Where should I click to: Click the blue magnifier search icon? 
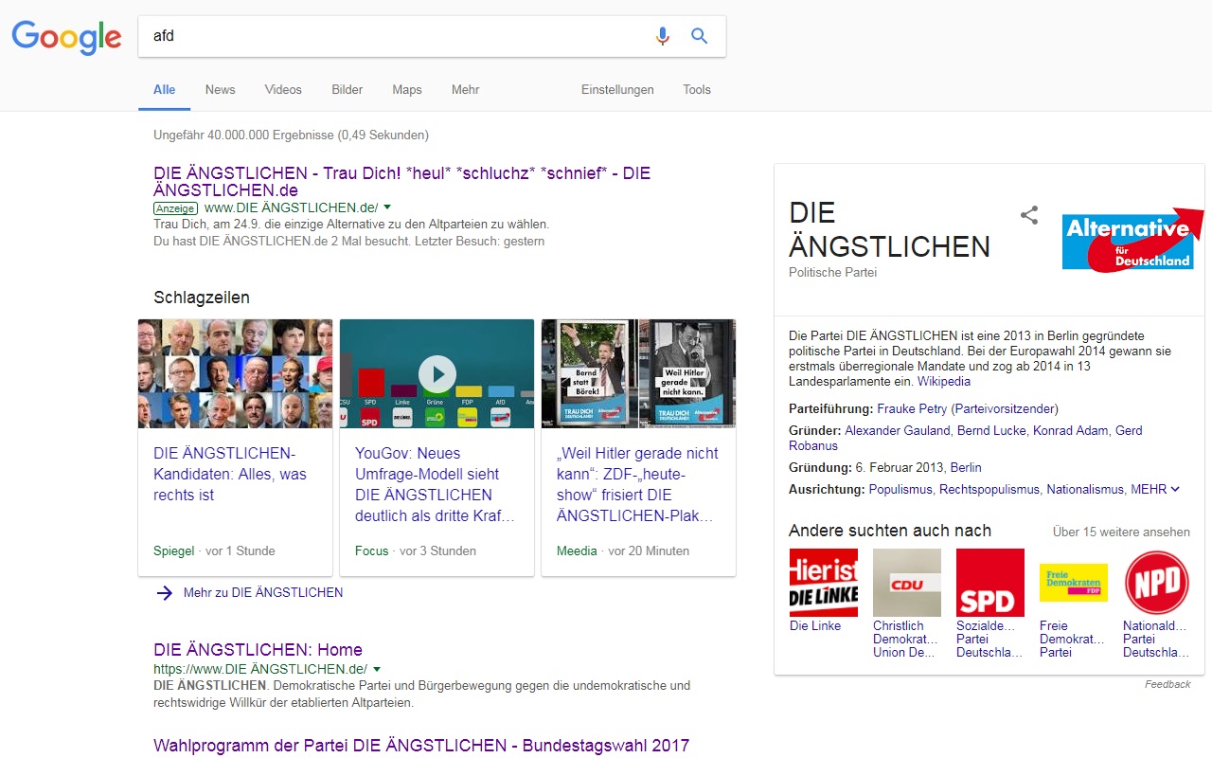(x=700, y=36)
